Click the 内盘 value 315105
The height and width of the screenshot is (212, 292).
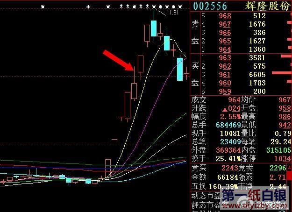[279, 150]
